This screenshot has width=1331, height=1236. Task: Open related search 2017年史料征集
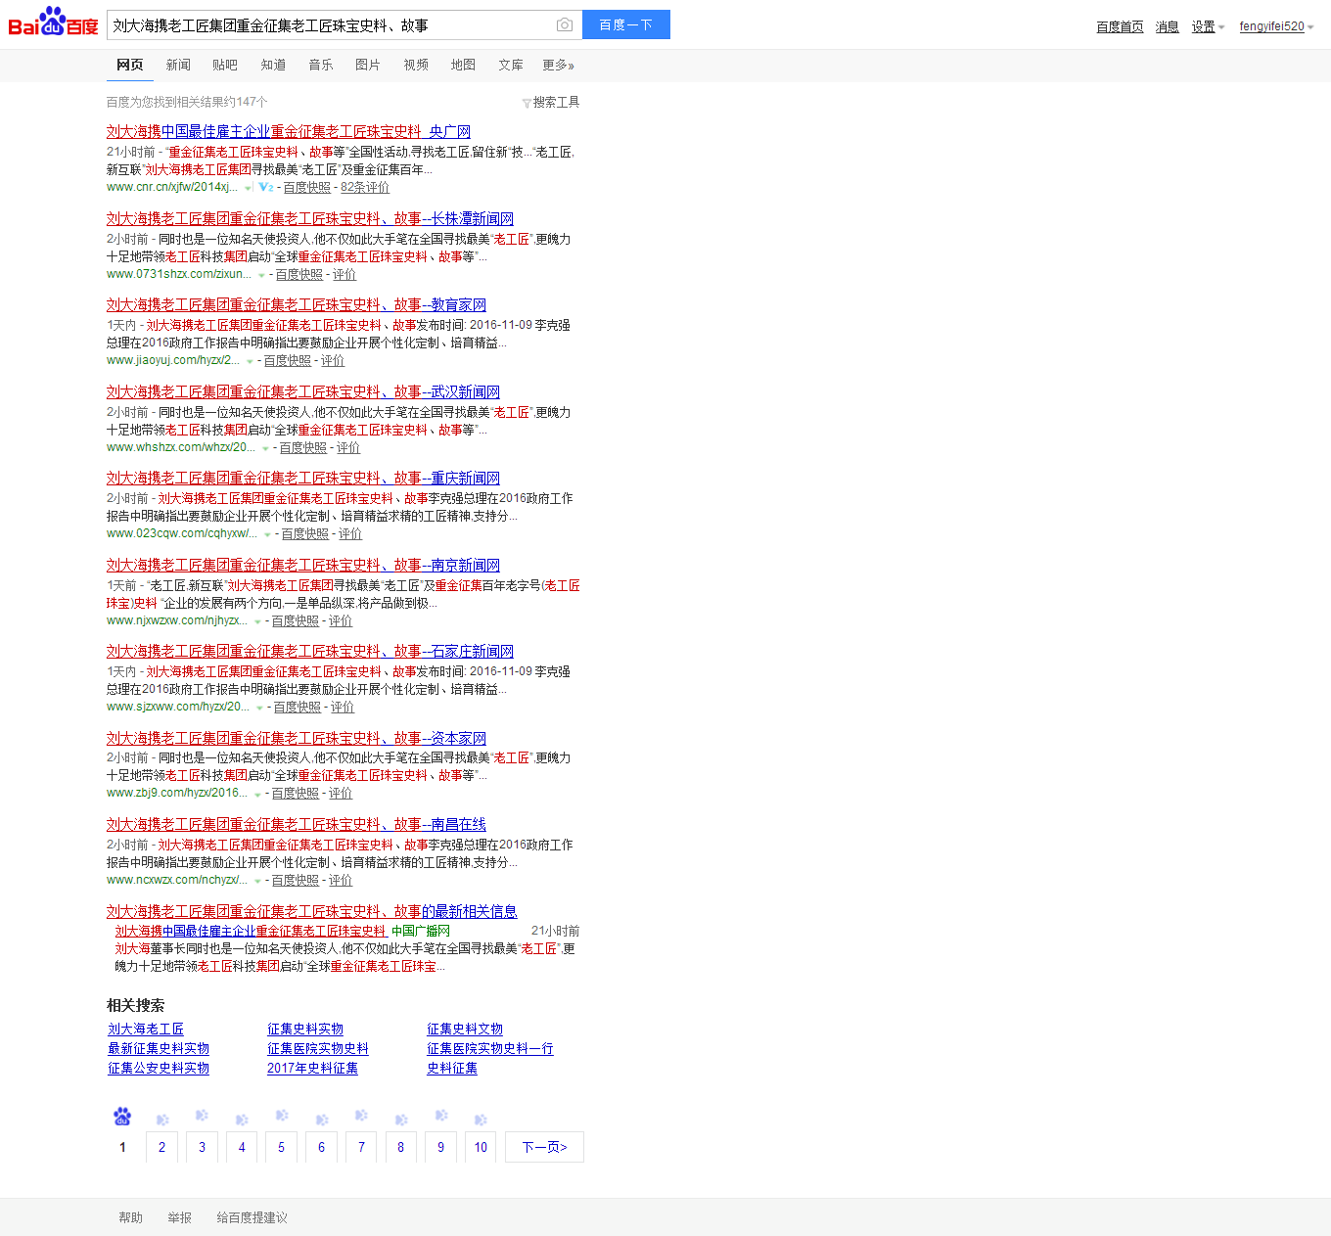tap(312, 1068)
